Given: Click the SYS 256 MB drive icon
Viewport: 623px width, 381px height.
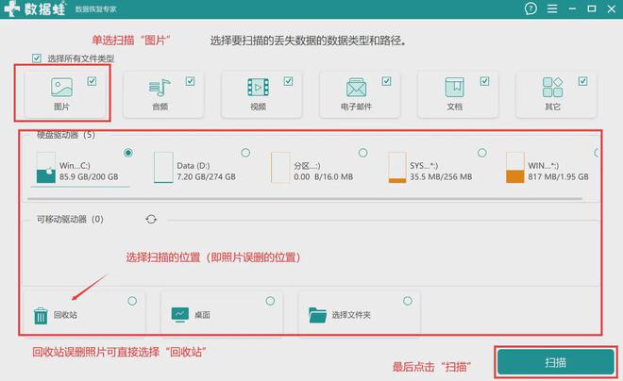Looking at the screenshot, I should 397,168.
